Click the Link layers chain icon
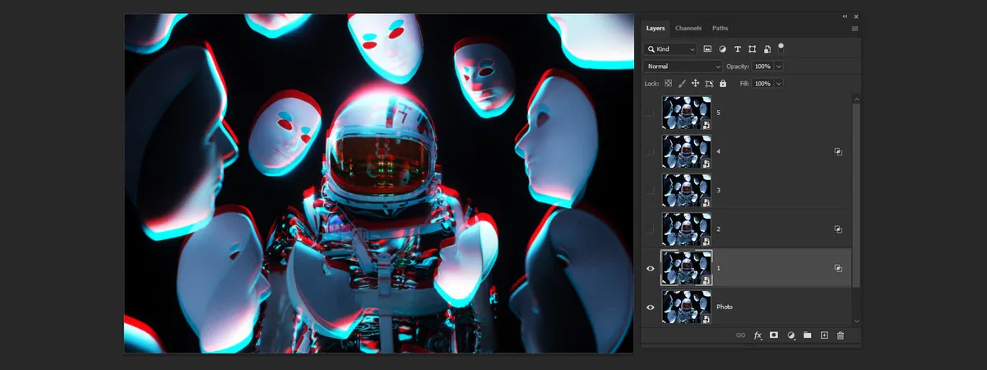This screenshot has height=370, width=987. pyautogui.click(x=741, y=335)
